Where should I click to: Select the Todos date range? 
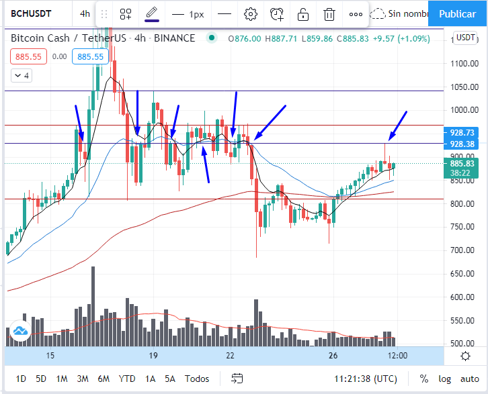click(197, 379)
